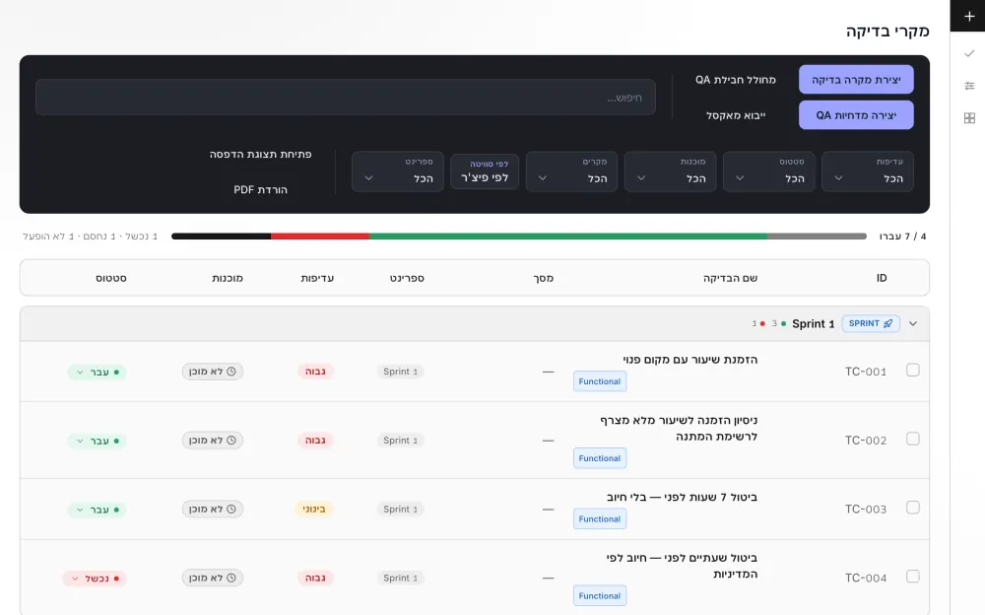Open the sliders settings icon in the sidebar
Image resolution: width=985 pixels, height=615 pixels.
(968, 86)
